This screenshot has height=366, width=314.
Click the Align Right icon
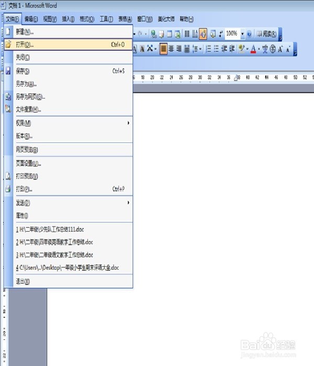(179, 49)
